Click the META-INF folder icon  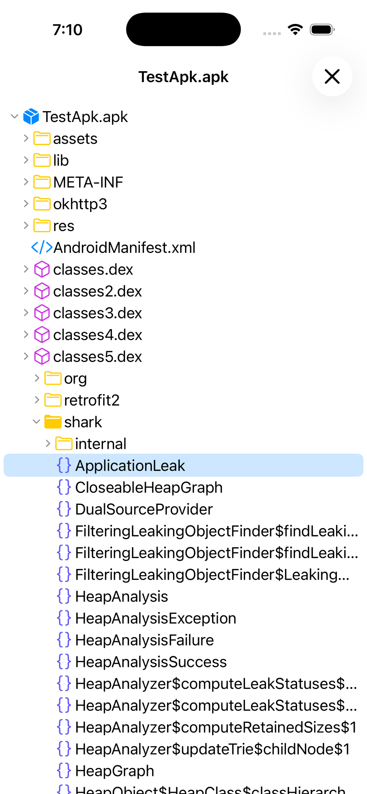click(x=42, y=182)
